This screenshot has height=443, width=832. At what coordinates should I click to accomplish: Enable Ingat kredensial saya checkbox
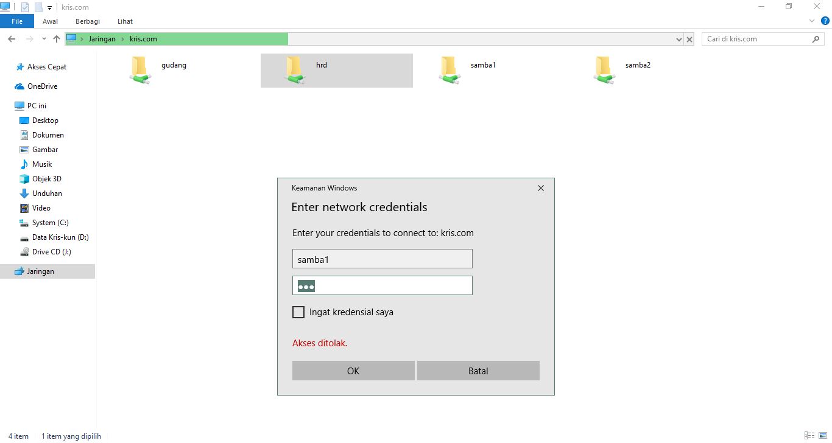pyautogui.click(x=298, y=312)
